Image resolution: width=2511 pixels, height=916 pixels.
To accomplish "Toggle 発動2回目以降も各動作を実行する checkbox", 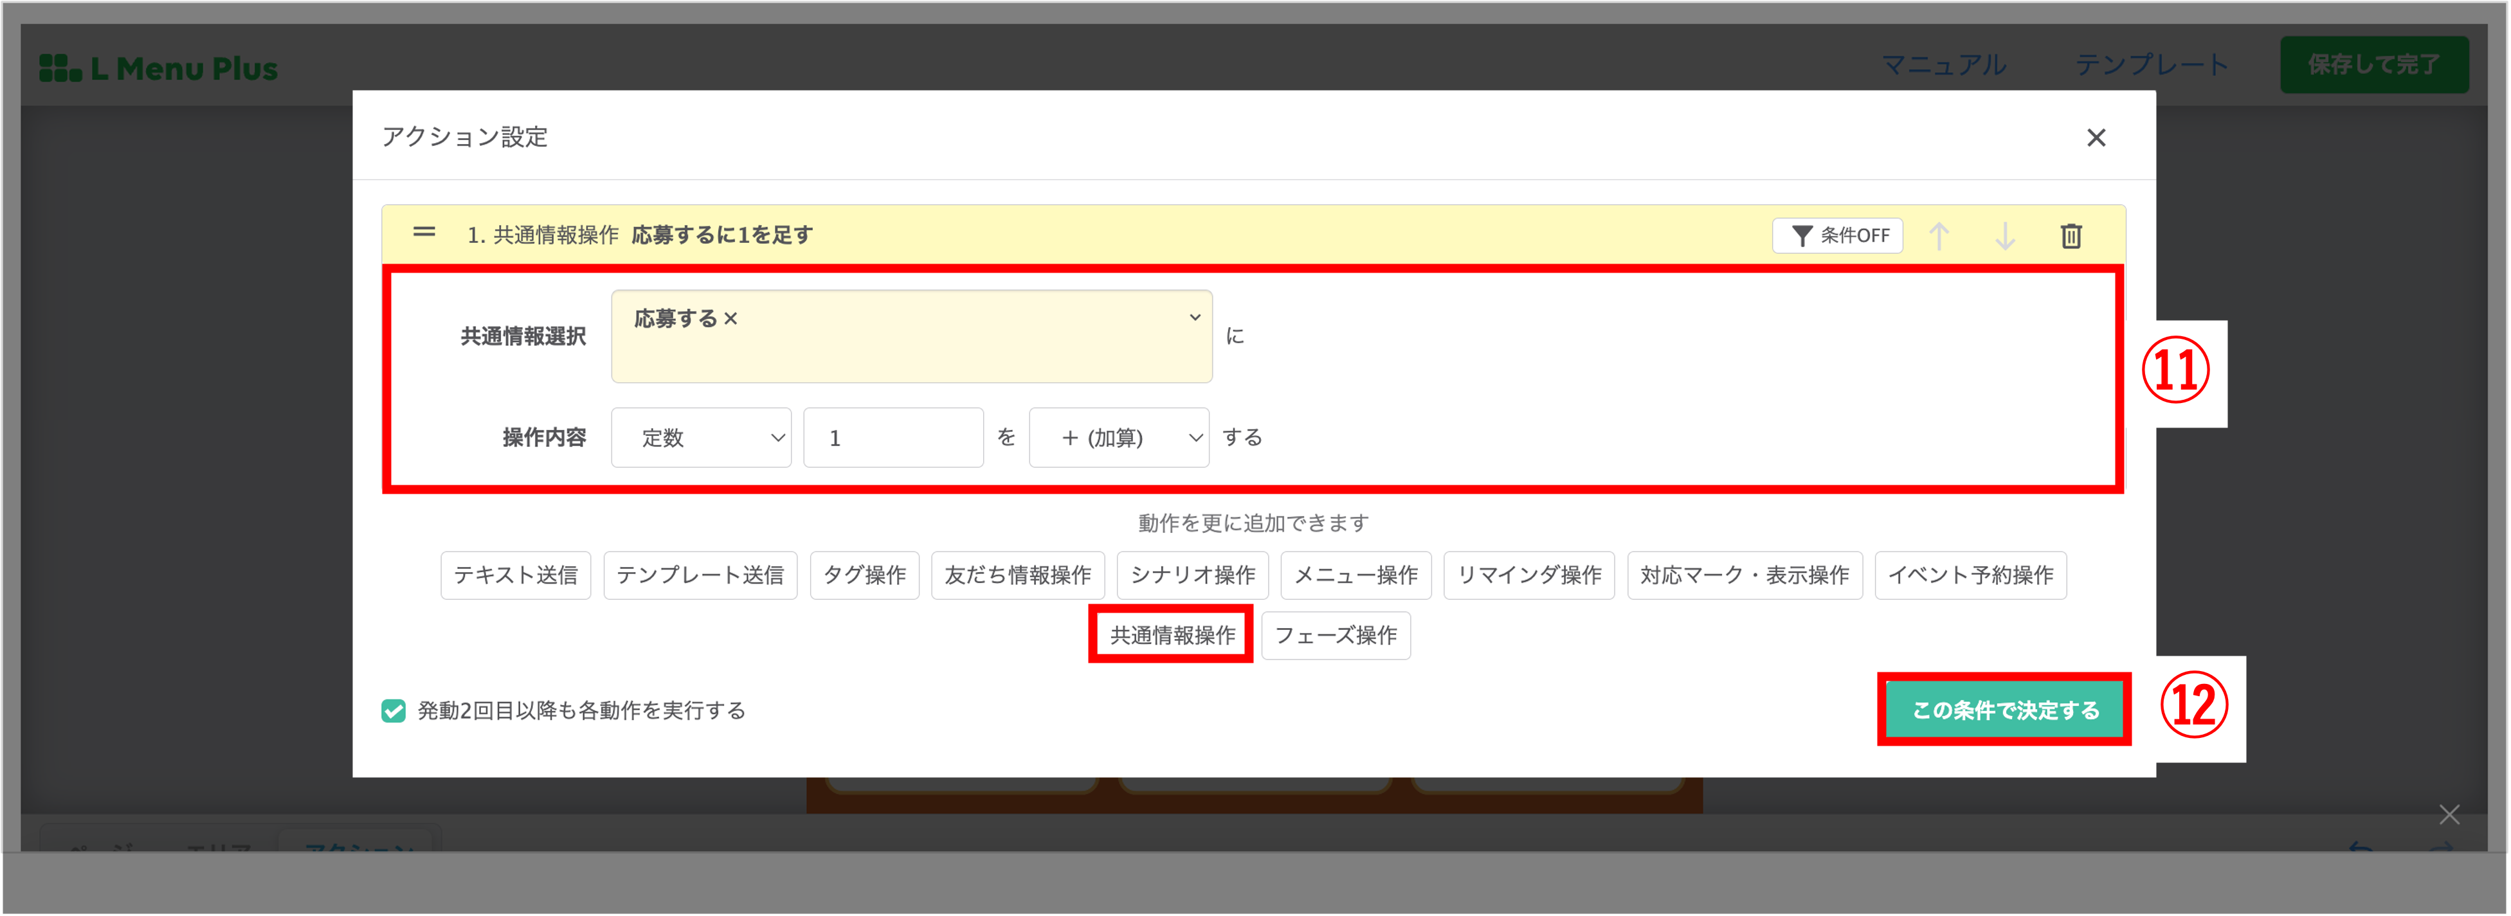I will click(x=394, y=710).
